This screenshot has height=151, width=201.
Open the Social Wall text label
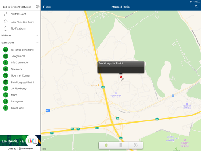tap(17, 108)
